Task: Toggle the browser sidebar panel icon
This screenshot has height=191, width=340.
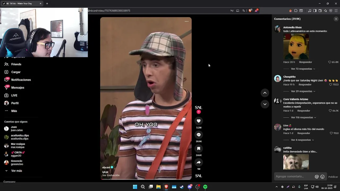Action: [315, 11]
